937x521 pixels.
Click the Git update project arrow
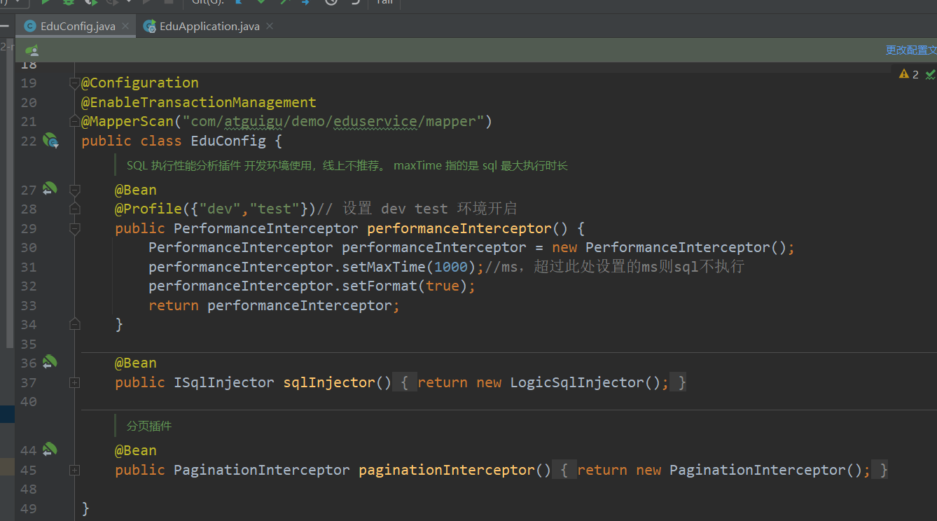tap(239, 2)
